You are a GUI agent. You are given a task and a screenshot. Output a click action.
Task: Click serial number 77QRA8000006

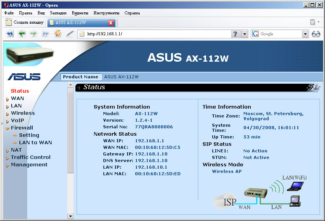point(154,127)
